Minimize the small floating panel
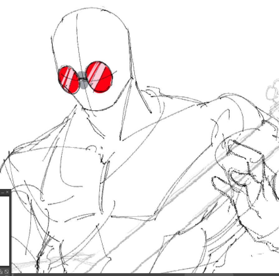Screen dimensions: 279x276 coord(2,192)
